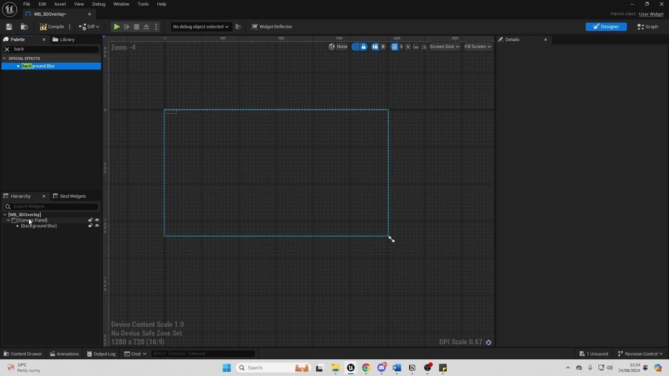This screenshot has width=669, height=376.
Task: Toggle lock on the Canvas Panel row
Action: click(x=90, y=220)
